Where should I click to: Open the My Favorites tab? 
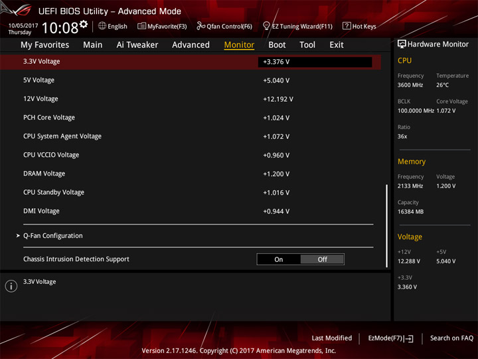45,45
